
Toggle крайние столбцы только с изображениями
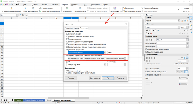tap(67, 47)
